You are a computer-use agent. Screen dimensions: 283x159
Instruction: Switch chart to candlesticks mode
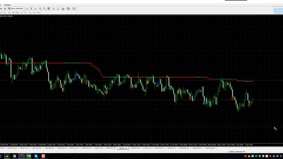pyautogui.click(x=31, y=8)
